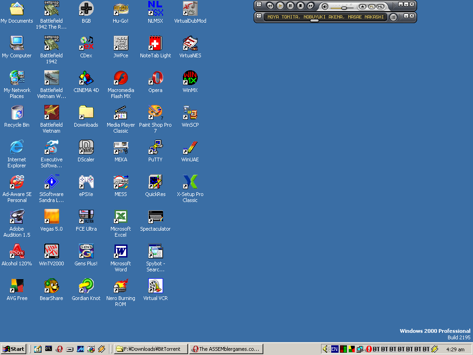This screenshot has width=473, height=355.
Task: Select the Virtual VCR desktop icon
Action: pos(155,290)
